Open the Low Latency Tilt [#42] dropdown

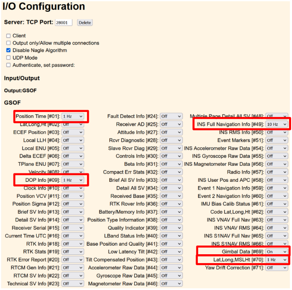click(x=171, y=252)
